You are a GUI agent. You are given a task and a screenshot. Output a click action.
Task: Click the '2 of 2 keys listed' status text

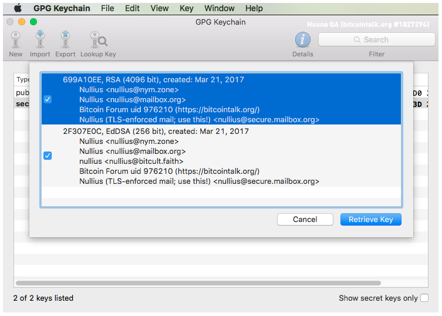[x=43, y=298]
